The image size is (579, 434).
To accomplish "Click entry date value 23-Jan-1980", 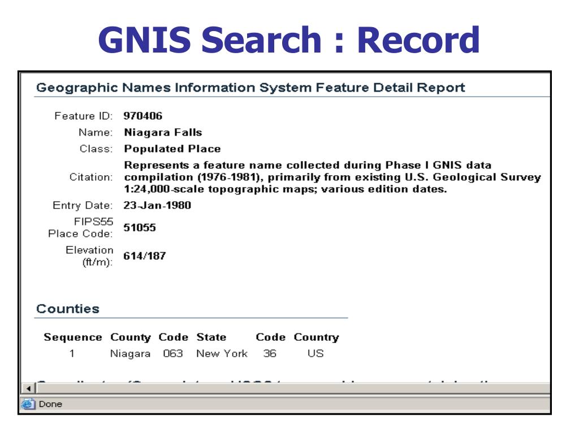I will coord(157,205).
